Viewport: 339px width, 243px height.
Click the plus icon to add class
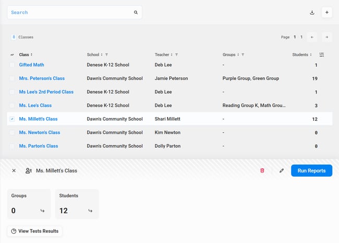point(327,13)
